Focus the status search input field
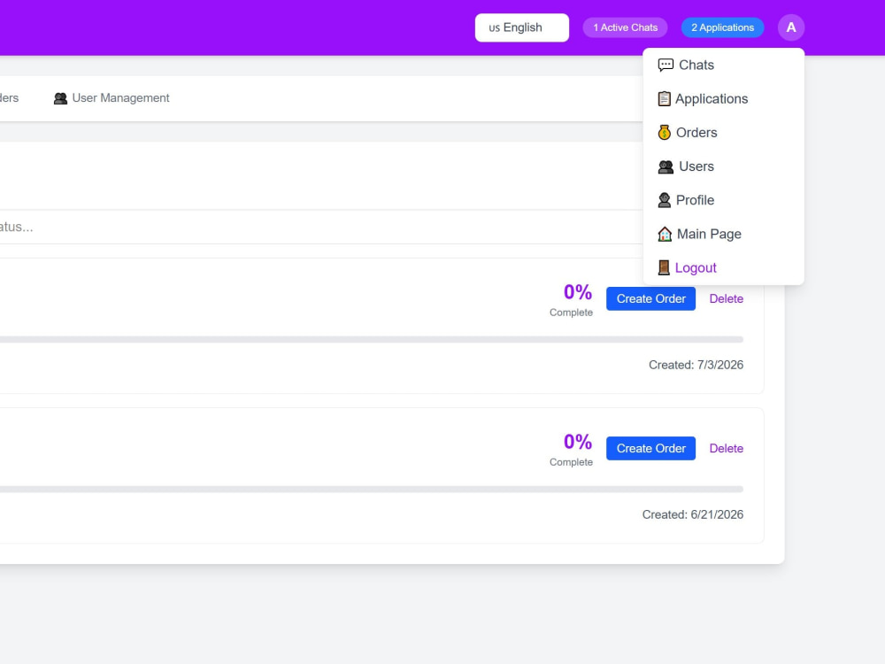 (x=322, y=227)
